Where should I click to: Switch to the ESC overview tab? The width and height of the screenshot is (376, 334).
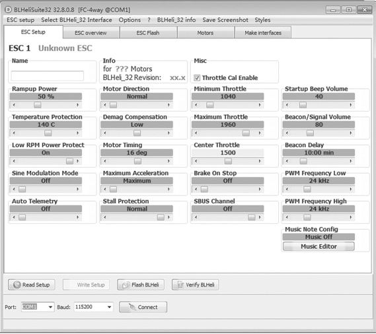[x=91, y=33]
